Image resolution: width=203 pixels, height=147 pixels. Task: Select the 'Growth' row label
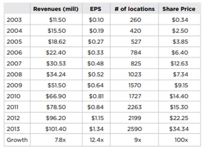point(17,140)
